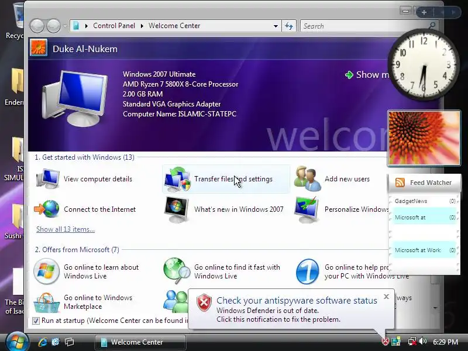Click the Feed Watcher RSS icon
Screen dimensions: 468x351
point(400,183)
